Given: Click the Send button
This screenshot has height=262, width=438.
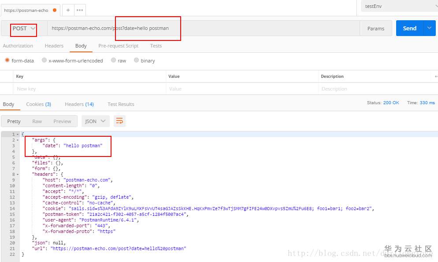Looking at the screenshot, I should click(409, 28).
